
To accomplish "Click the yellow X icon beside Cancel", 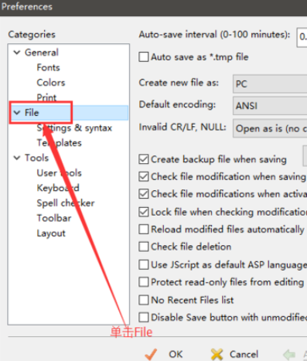I will pyautogui.click(x=217, y=354).
